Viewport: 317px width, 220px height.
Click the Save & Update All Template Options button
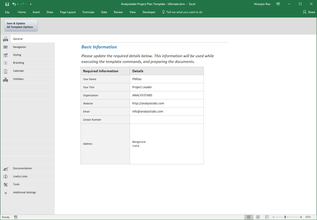pyautogui.click(x=21, y=26)
